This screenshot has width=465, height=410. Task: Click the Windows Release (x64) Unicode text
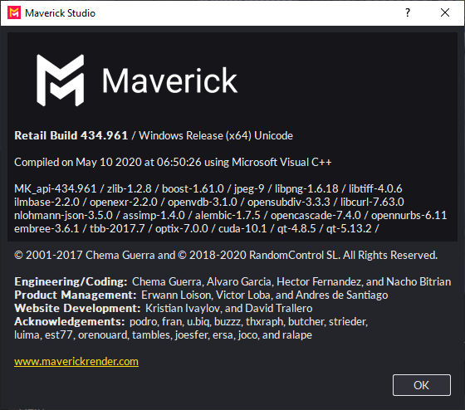pyautogui.click(x=216, y=135)
